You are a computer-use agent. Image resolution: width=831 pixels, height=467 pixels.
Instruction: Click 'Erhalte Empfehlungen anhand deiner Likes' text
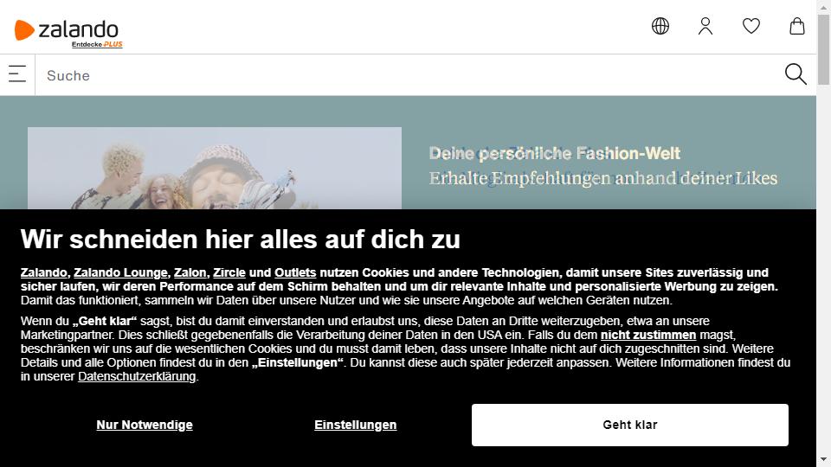click(x=603, y=178)
